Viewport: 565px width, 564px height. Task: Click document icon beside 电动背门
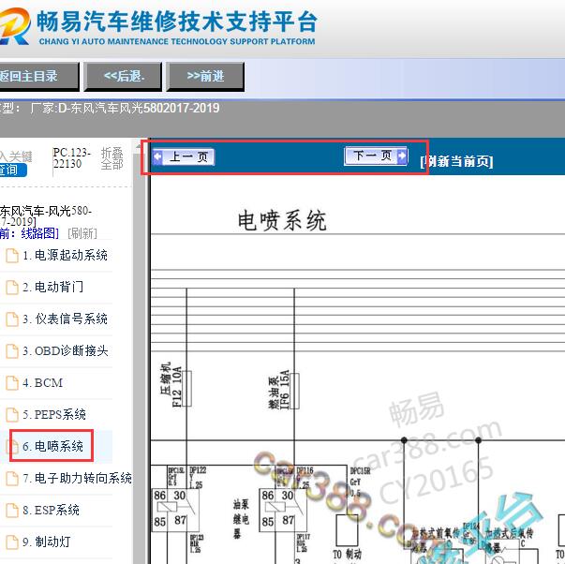tap(12, 288)
